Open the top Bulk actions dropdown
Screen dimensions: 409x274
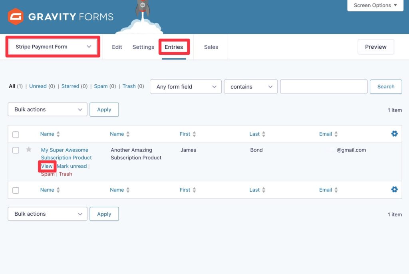(x=48, y=109)
